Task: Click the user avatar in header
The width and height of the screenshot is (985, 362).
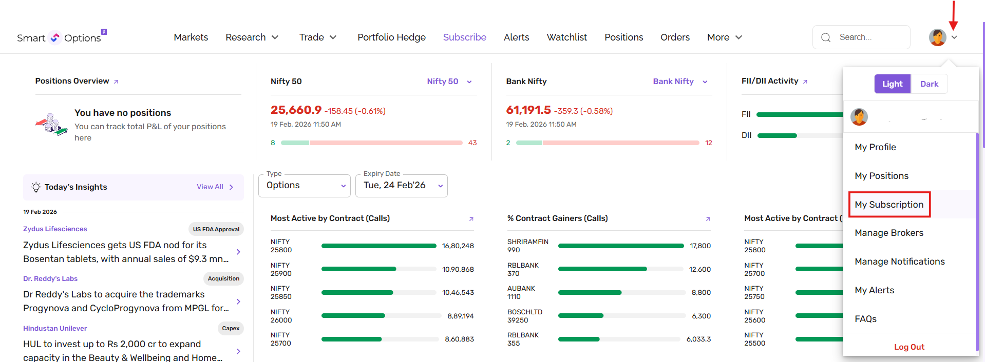Action: pos(937,37)
